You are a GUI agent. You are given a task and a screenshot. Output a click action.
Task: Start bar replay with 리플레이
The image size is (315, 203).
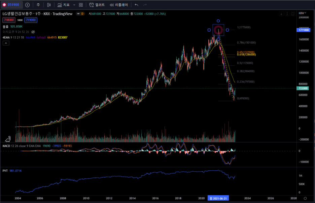tap(119, 5)
